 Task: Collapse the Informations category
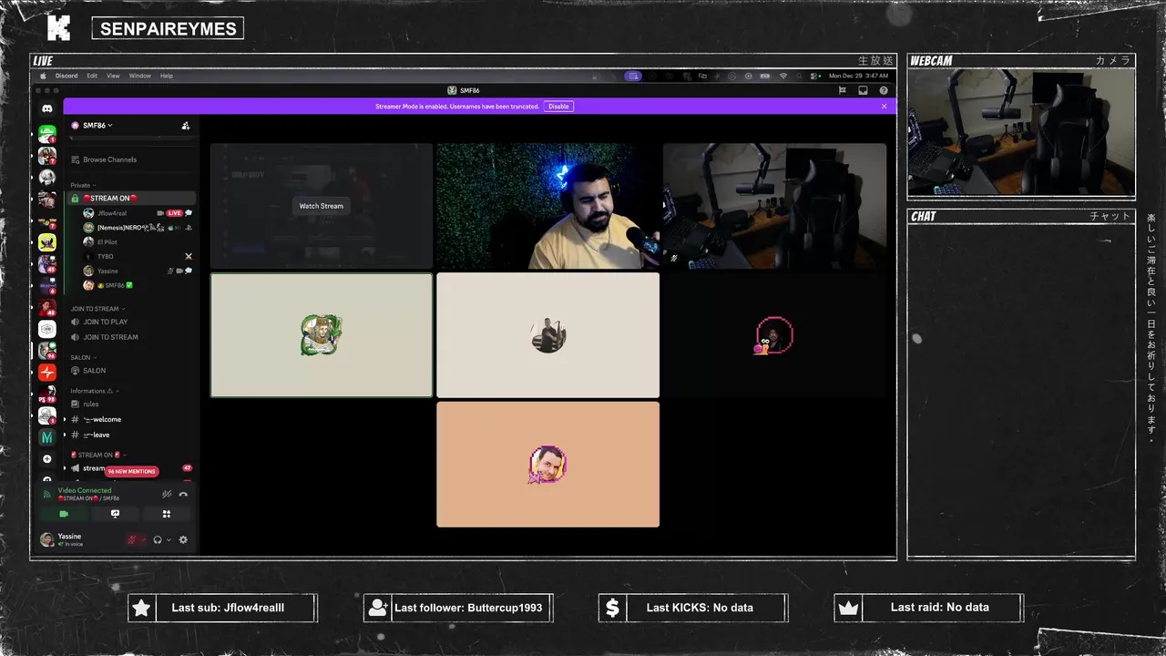point(95,391)
